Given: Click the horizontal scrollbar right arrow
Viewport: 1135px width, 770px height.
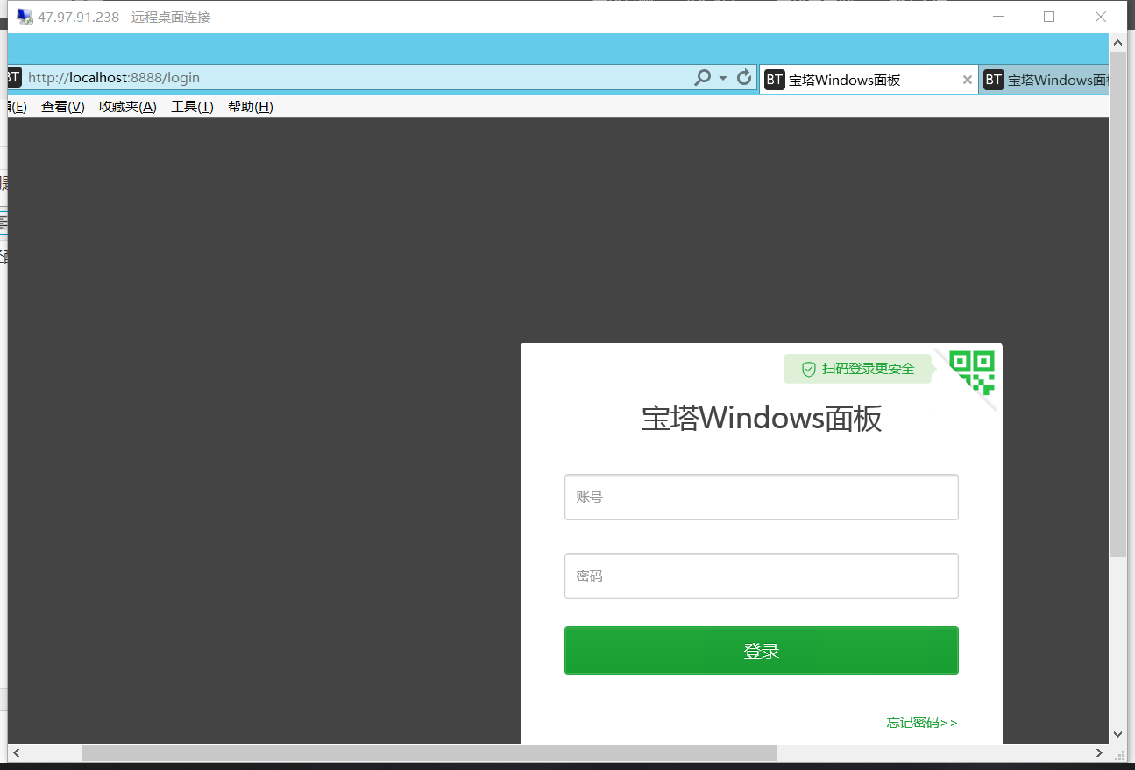Looking at the screenshot, I should point(1100,752).
